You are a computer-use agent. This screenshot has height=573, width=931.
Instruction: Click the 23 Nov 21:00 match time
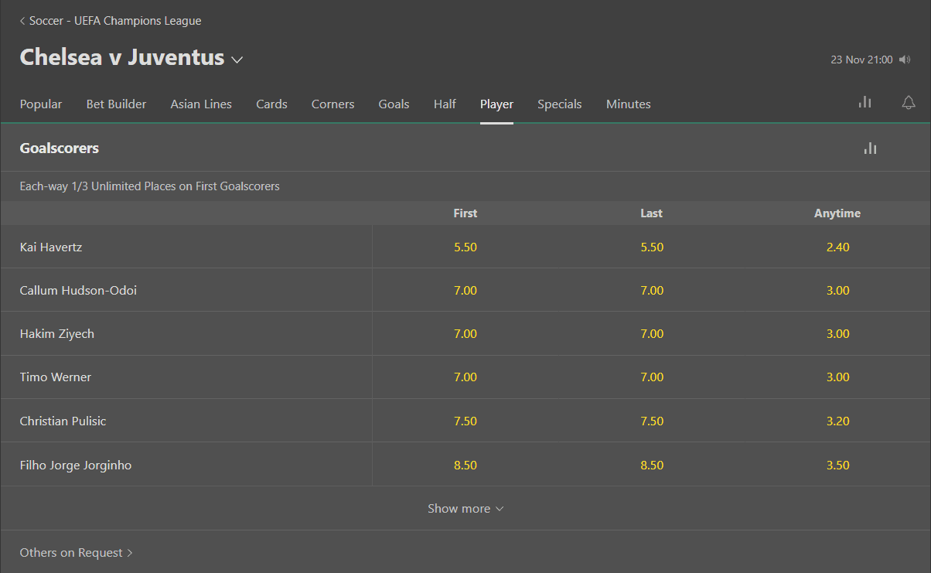(x=861, y=60)
